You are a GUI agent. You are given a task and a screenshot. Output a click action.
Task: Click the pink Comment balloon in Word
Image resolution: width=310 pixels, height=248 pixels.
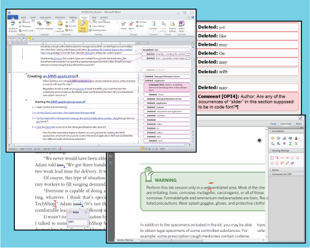[x=167, y=87]
